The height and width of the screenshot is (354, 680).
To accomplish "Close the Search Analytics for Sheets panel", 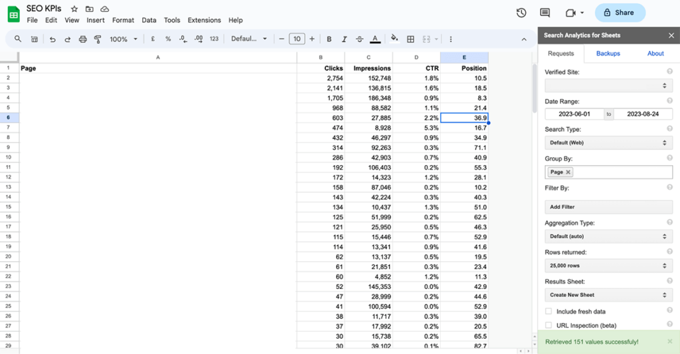I will click(671, 36).
